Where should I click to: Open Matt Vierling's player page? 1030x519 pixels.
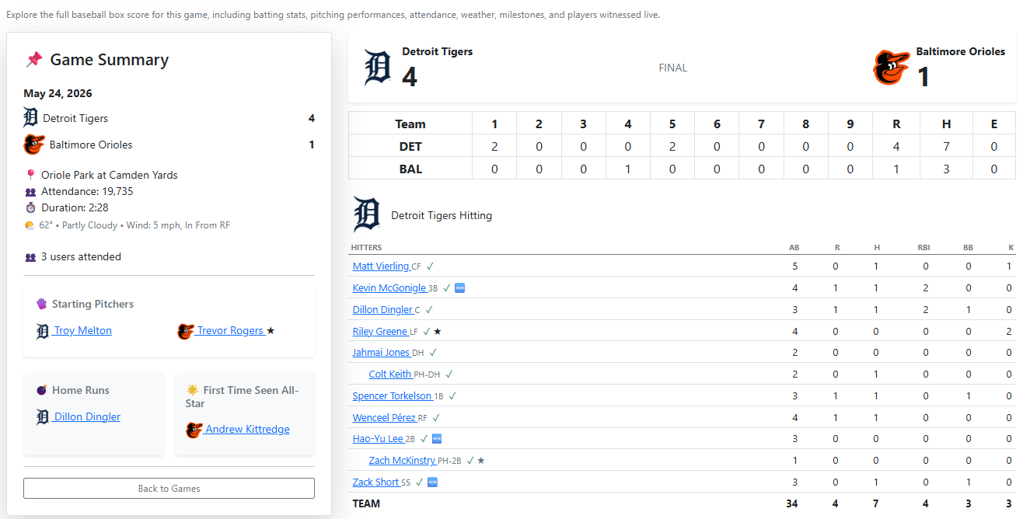(x=381, y=266)
